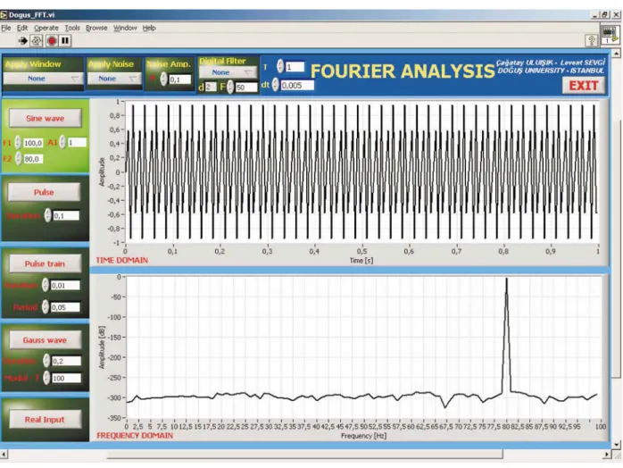Click the Pause toolbar icon
The height and width of the screenshot is (468, 623).
click(65, 40)
